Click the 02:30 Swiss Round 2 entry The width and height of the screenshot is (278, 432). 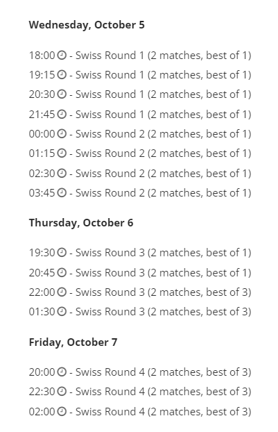(x=140, y=174)
